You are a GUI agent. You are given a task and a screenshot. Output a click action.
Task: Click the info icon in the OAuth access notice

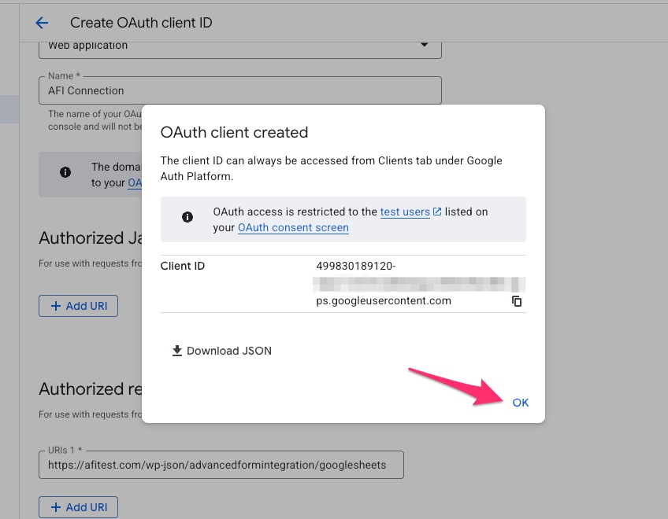point(187,218)
